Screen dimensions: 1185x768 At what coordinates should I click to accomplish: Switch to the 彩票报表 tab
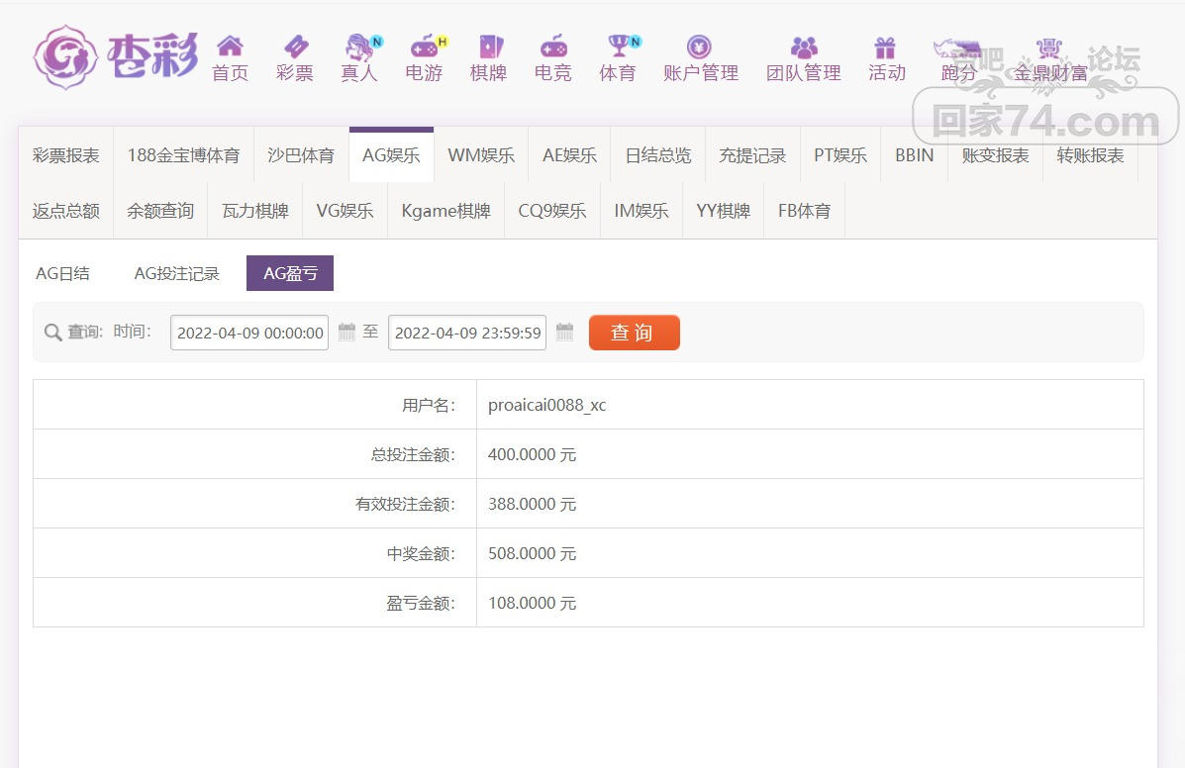click(66, 155)
